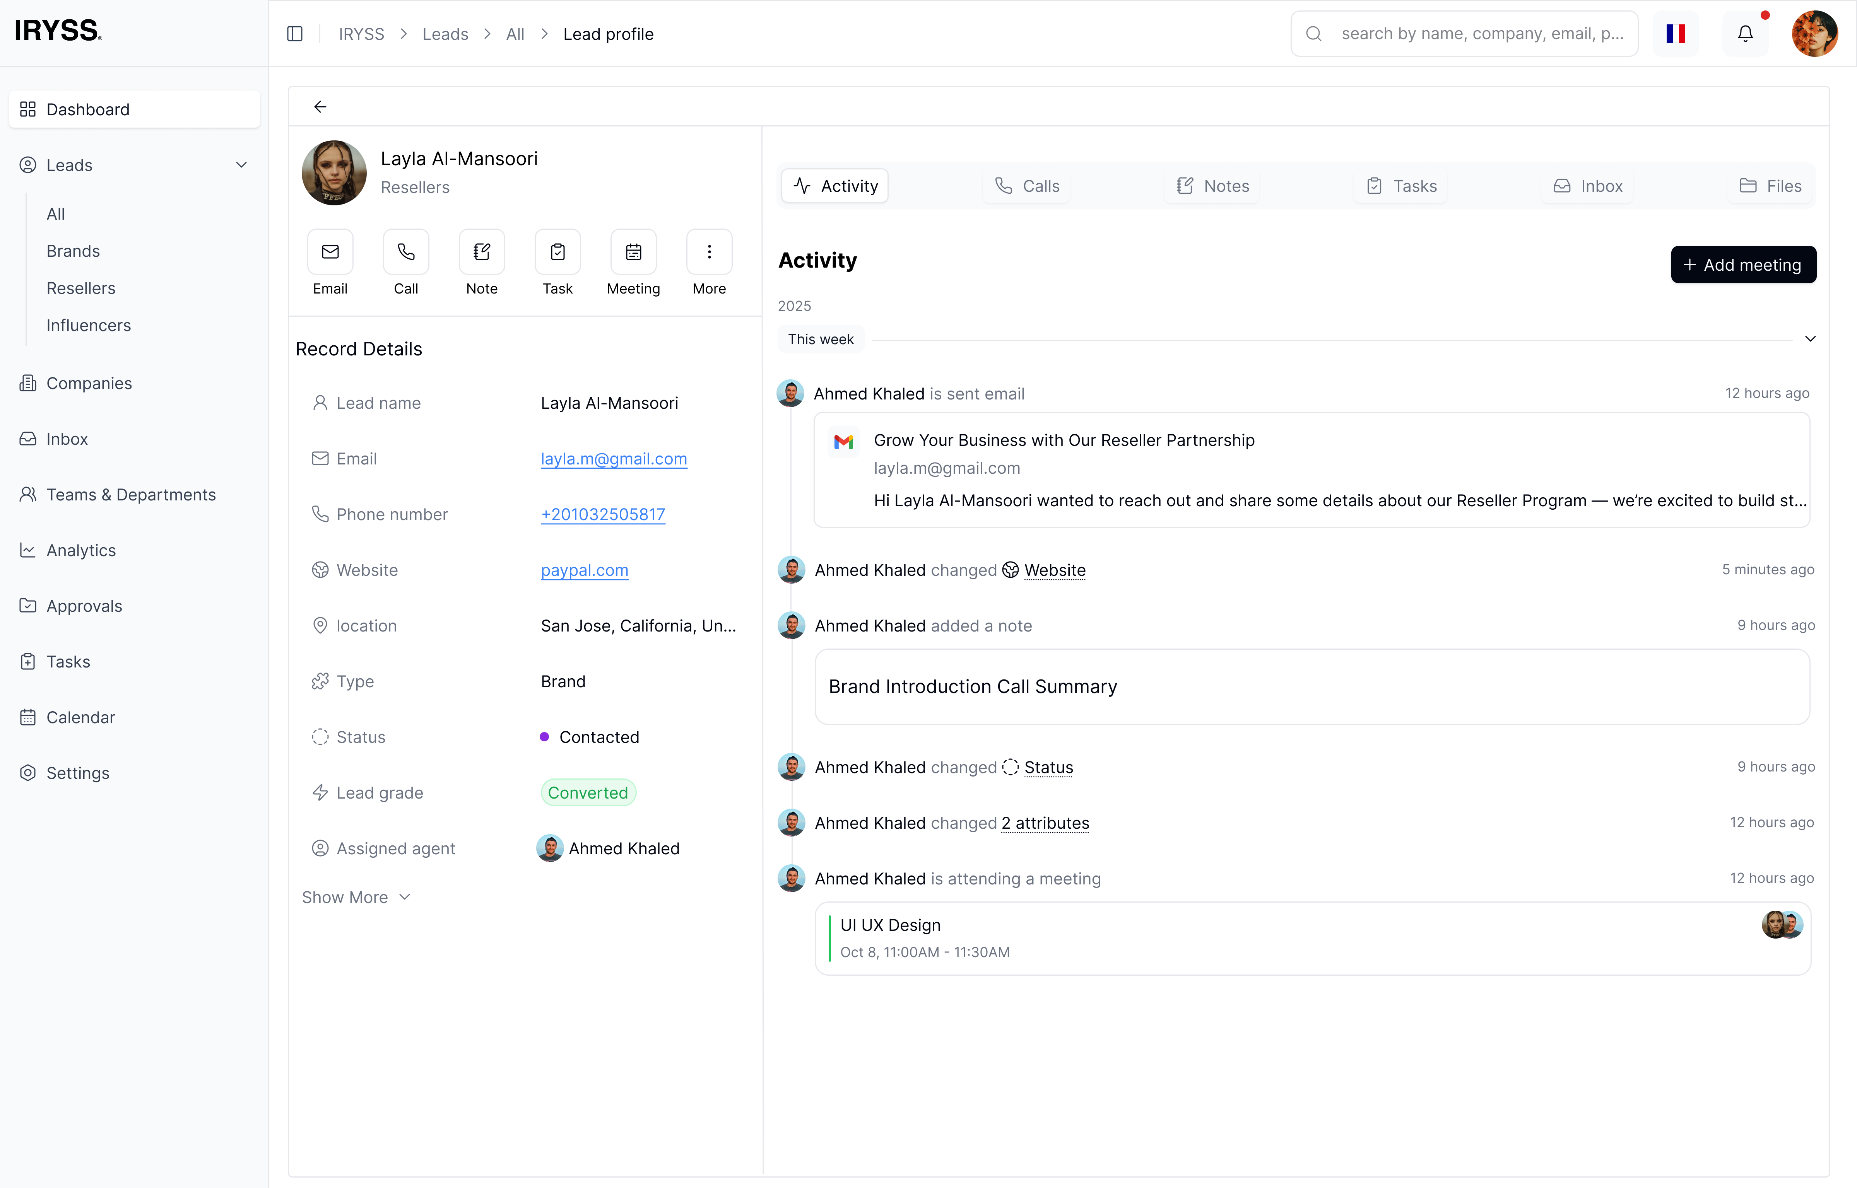The height and width of the screenshot is (1188, 1857).
Task: Schedule with the Meeting calendar icon
Action: (633, 251)
